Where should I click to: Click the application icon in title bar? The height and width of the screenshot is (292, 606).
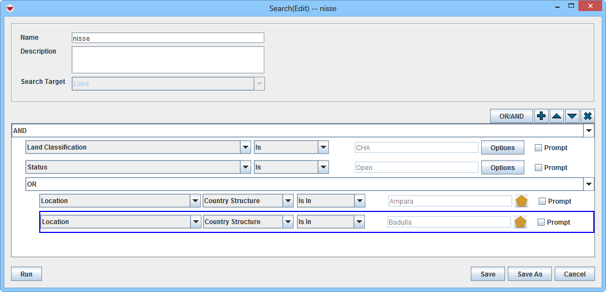(x=9, y=8)
